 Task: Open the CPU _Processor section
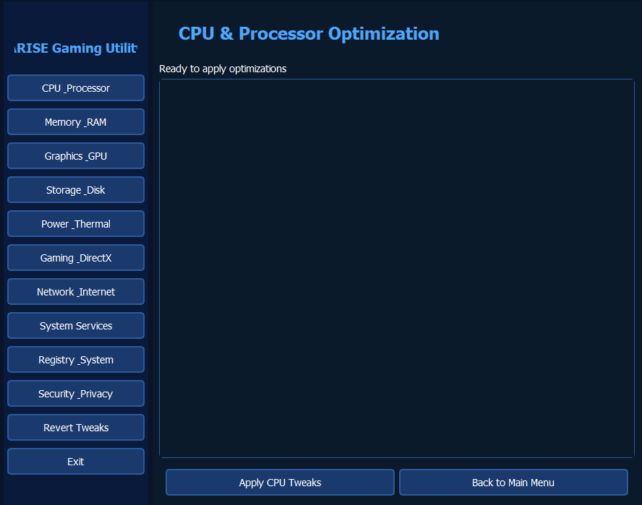point(76,88)
